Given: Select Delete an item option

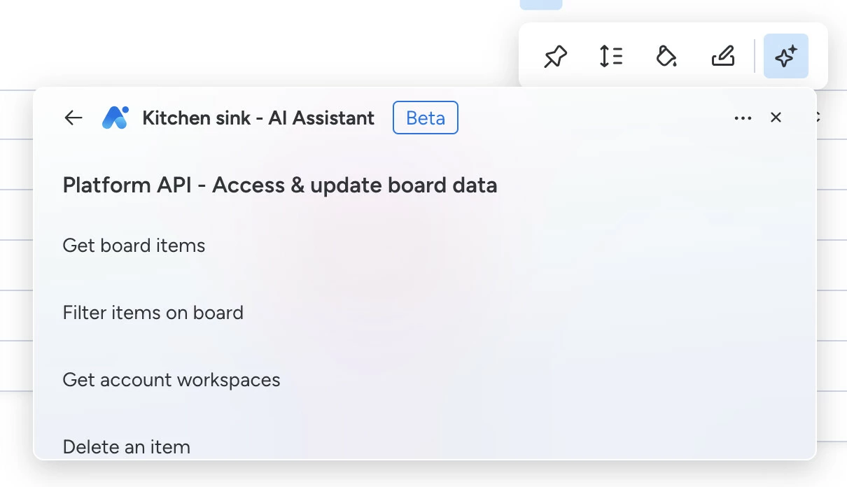Looking at the screenshot, I should click(x=127, y=447).
